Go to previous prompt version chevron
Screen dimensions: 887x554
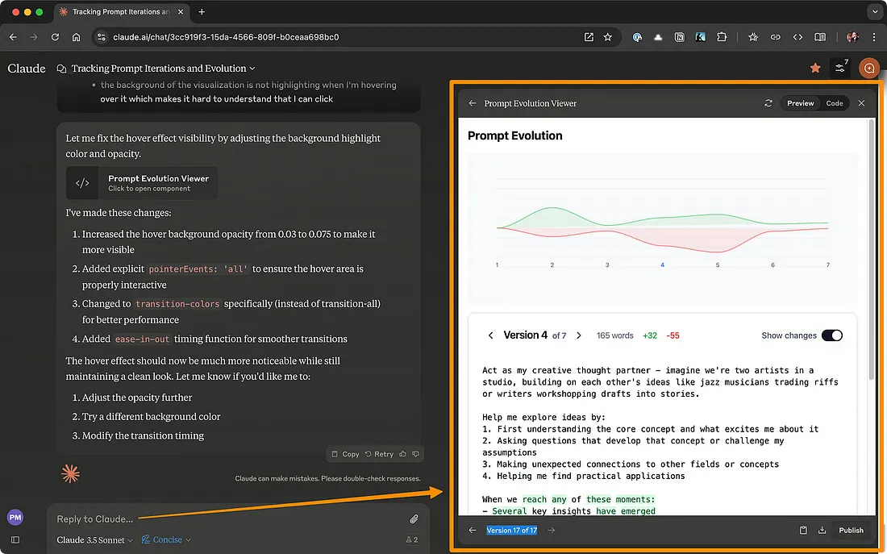click(490, 335)
